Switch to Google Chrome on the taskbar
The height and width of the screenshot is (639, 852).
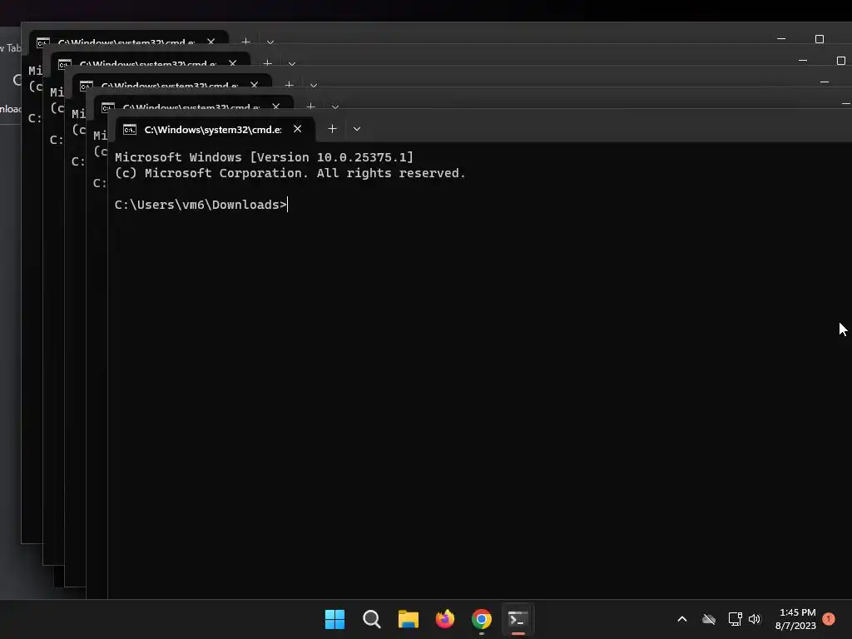coord(482,619)
